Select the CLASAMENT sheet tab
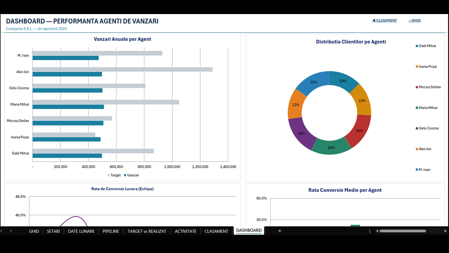Image resolution: width=449 pixels, height=253 pixels. [x=216, y=231]
